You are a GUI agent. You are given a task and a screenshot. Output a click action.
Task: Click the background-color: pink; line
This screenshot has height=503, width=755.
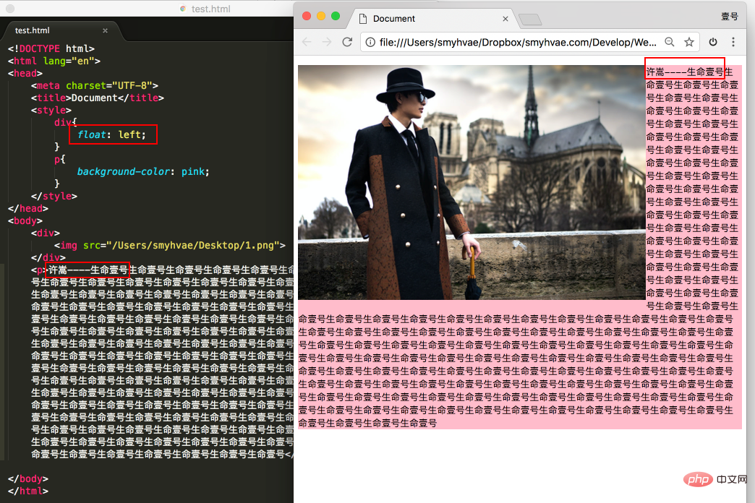point(143,171)
